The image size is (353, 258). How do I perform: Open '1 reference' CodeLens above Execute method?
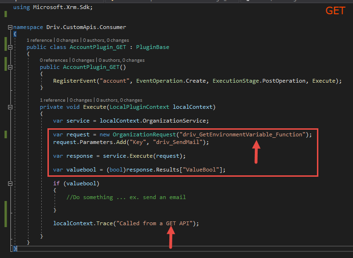53,100
